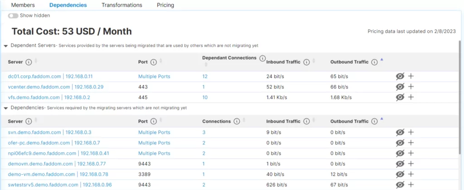The height and width of the screenshot is (190, 464).
Task: Select the 1.68 Kb/s outbound traffic value
Action: (341, 97)
